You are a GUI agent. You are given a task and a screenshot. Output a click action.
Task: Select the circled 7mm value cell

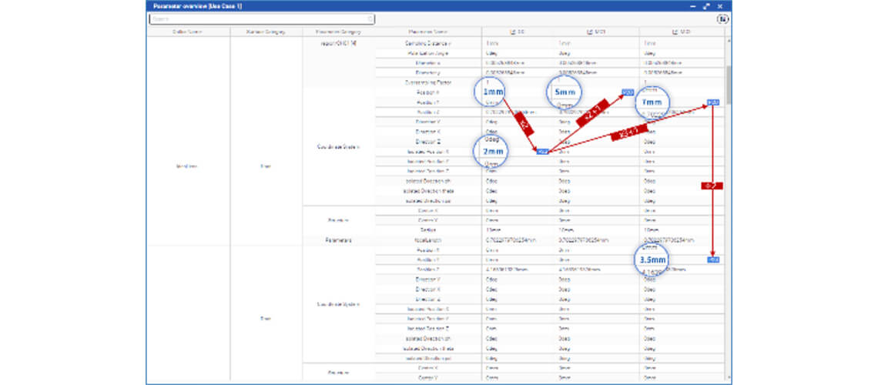(x=652, y=102)
